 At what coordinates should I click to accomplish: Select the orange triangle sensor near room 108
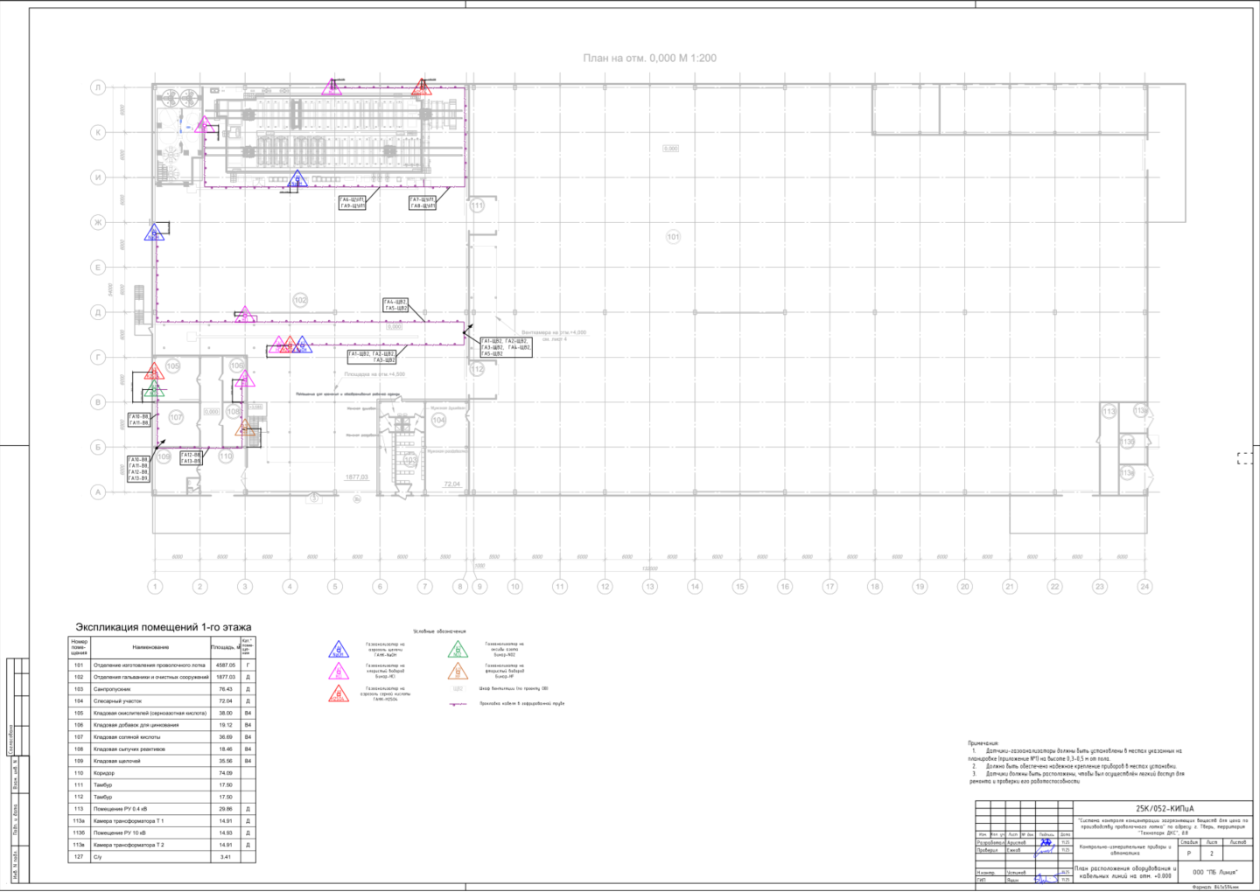(247, 428)
